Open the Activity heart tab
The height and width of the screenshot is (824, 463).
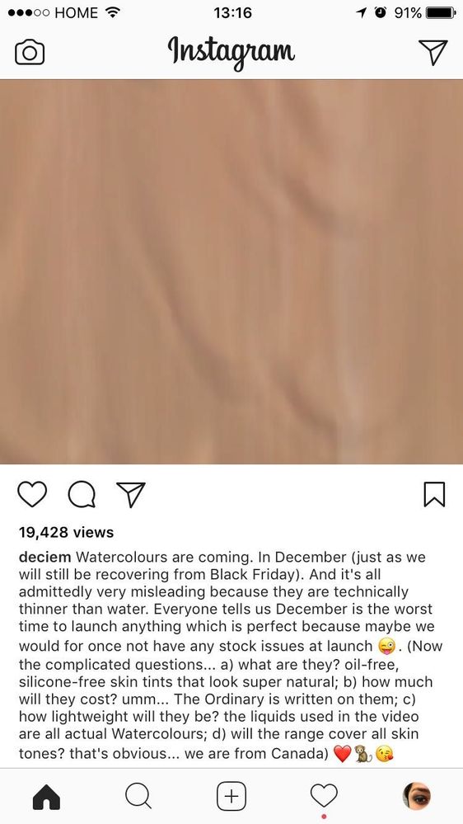[x=324, y=796]
